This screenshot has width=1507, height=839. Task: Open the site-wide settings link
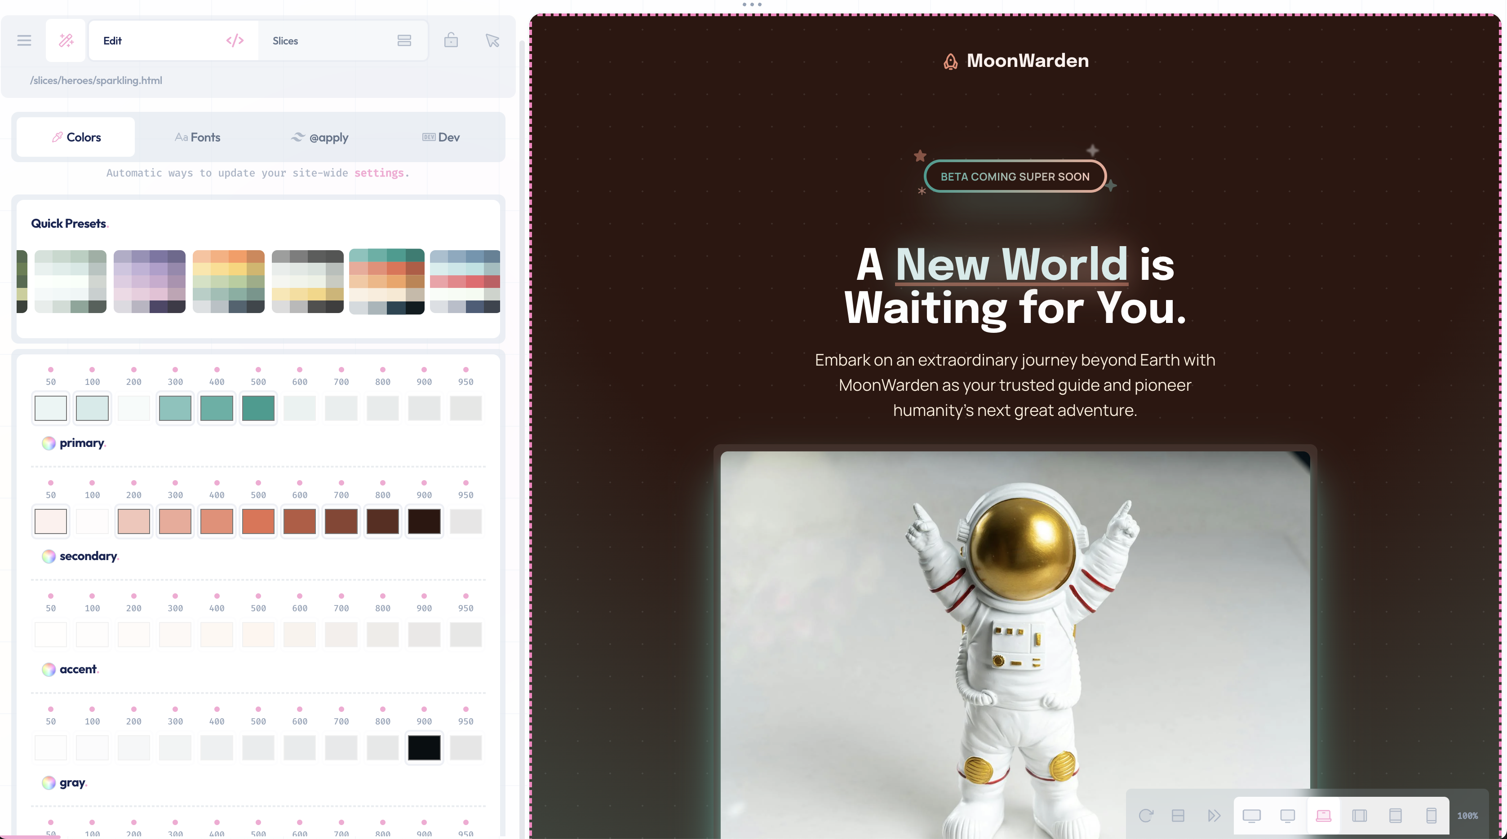pyautogui.click(x=379, y=173)
